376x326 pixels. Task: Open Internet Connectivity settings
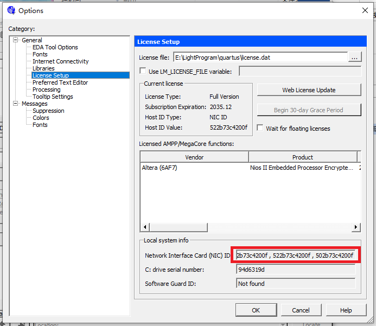(x=60, y=61)
